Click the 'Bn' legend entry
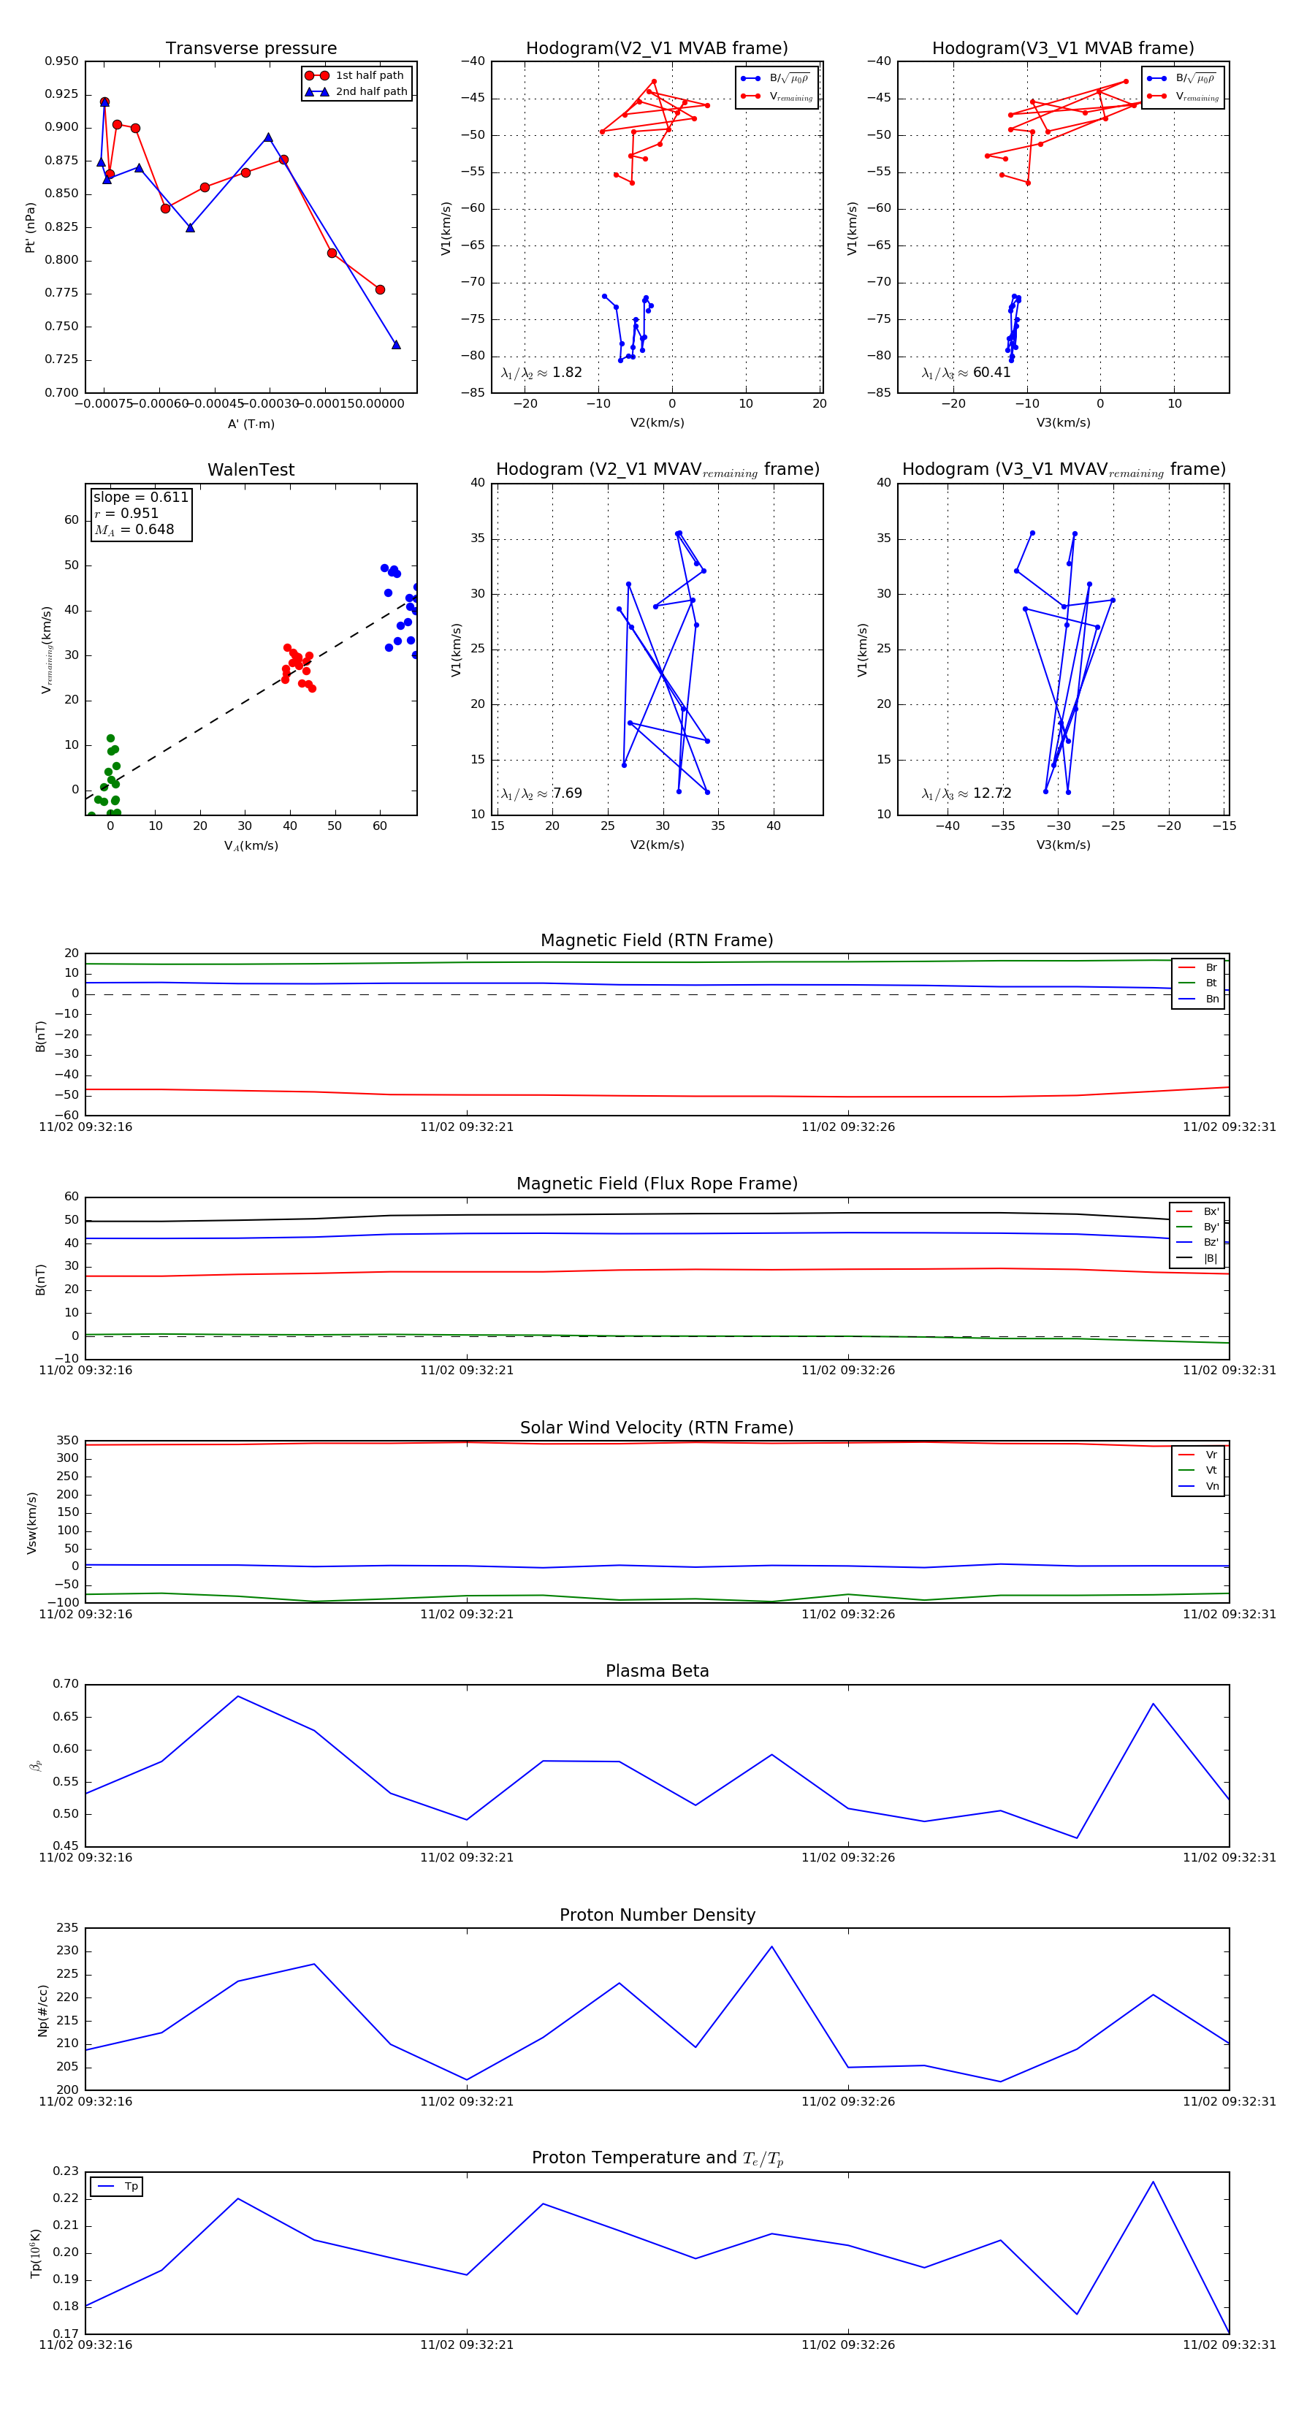The width and height of the screenshot is (1315, 2411). [x=1198, y=999]
